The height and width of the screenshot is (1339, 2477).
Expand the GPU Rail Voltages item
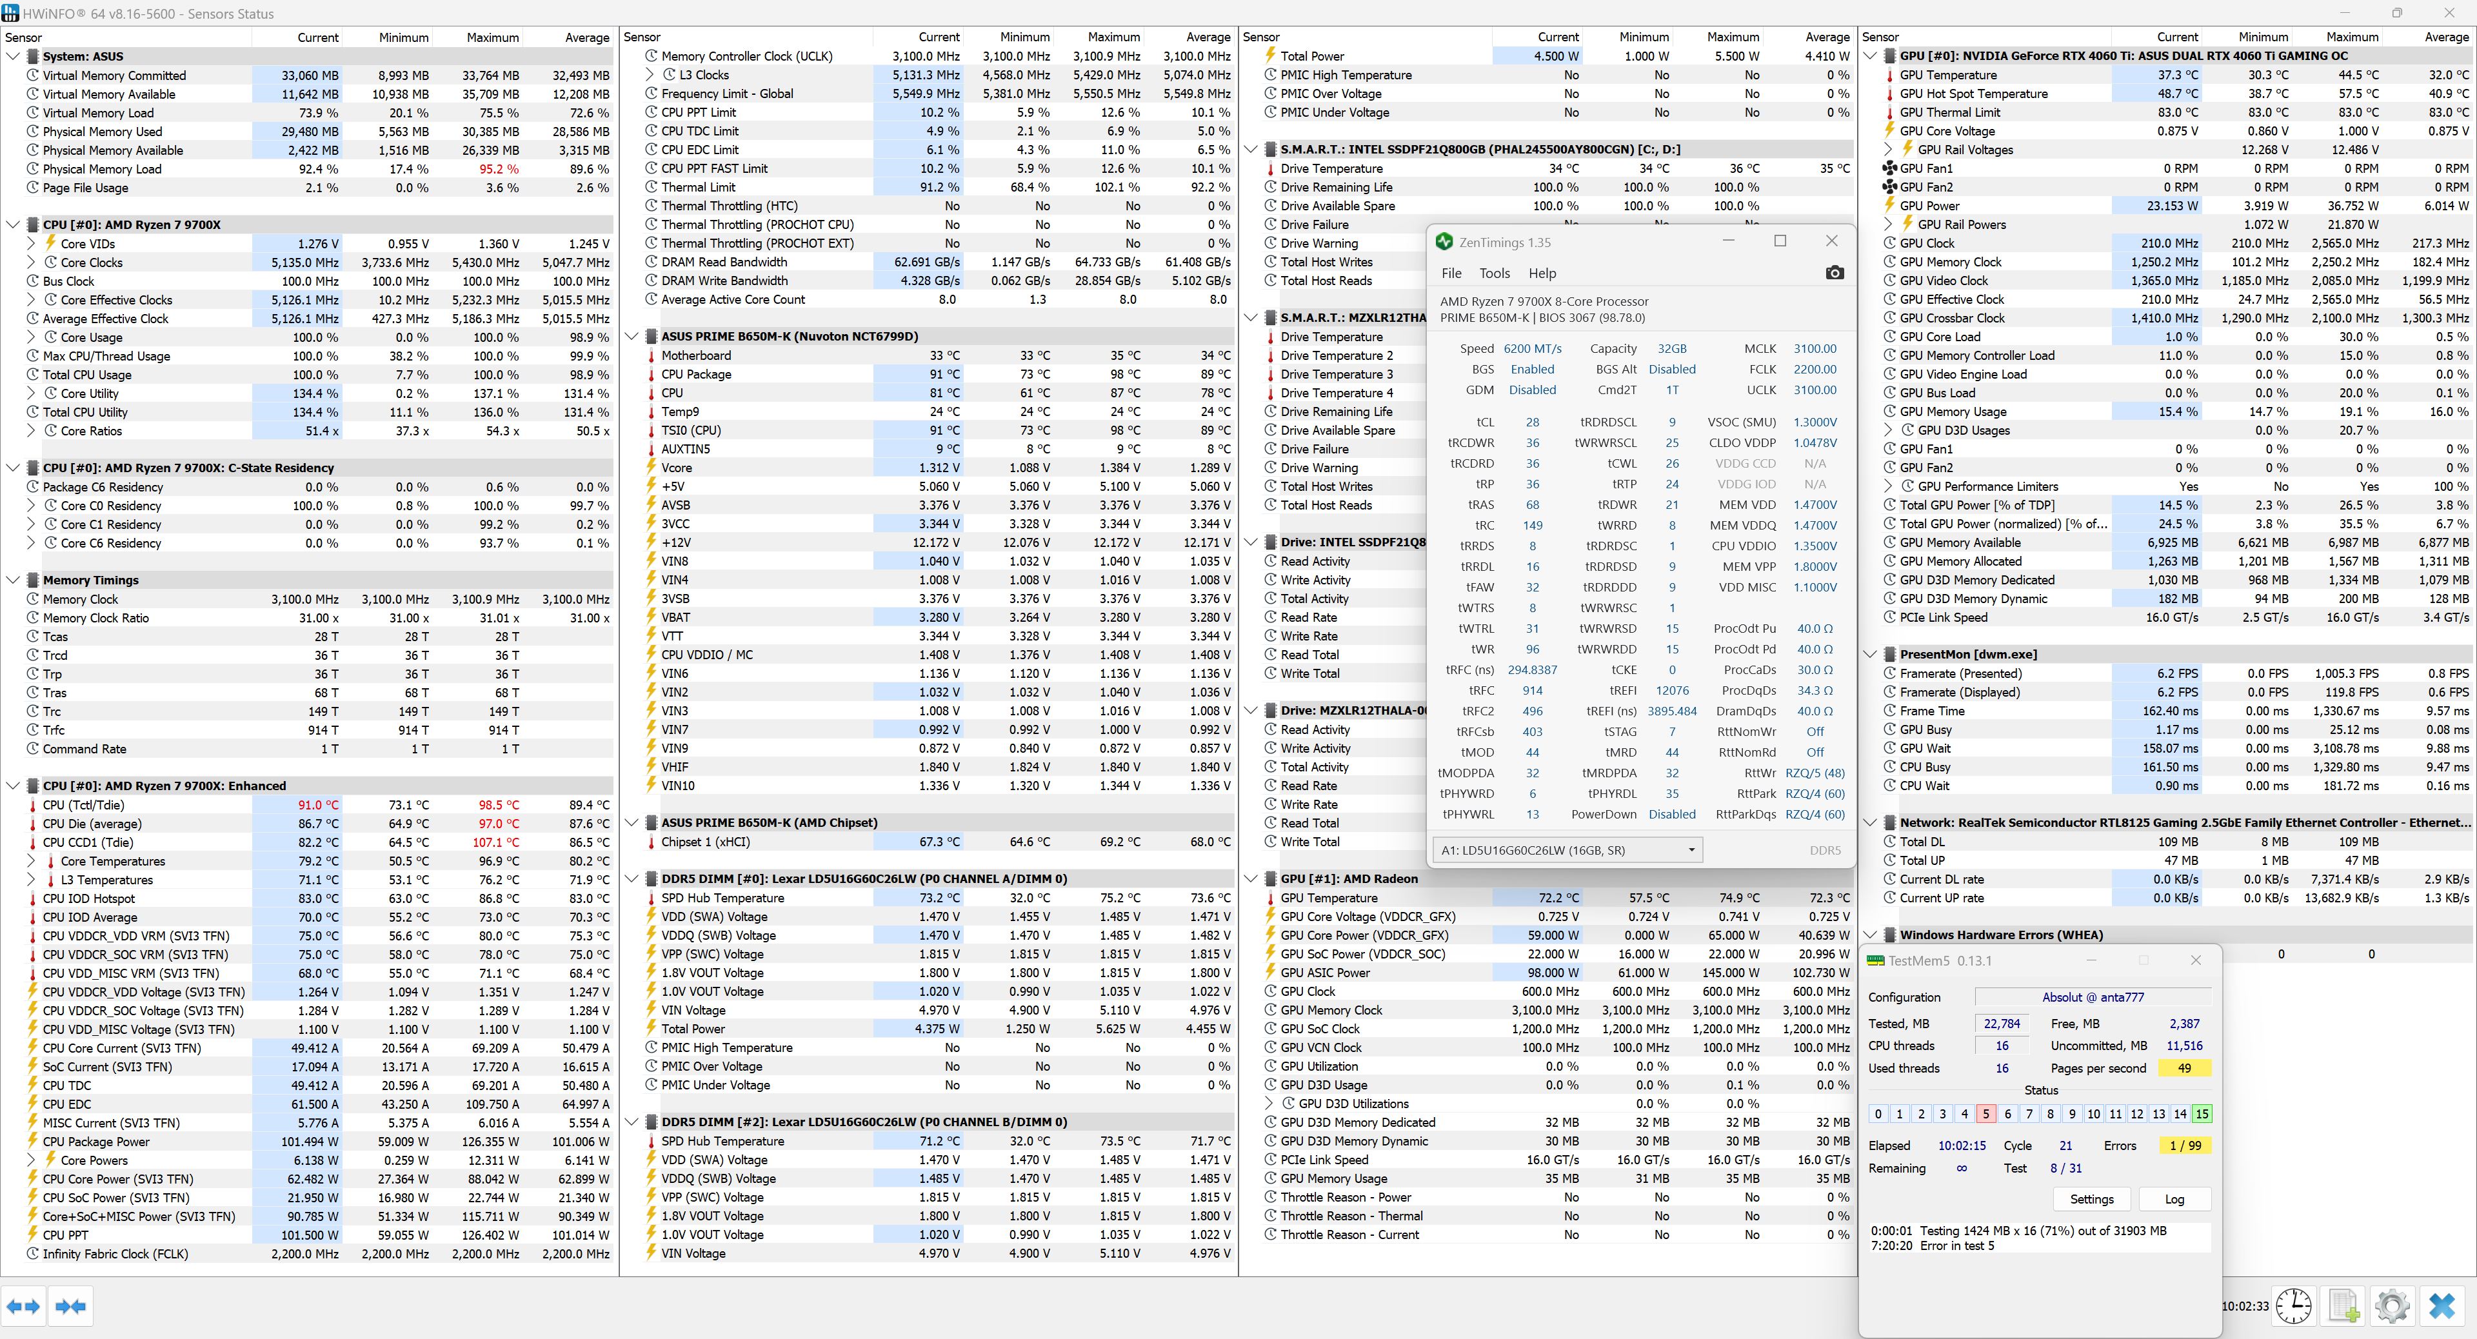(1887, 150)
